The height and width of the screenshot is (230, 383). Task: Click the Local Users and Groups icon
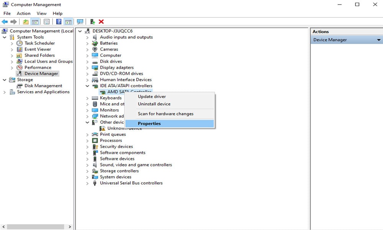pyautogui.click(x=20, y=62)
